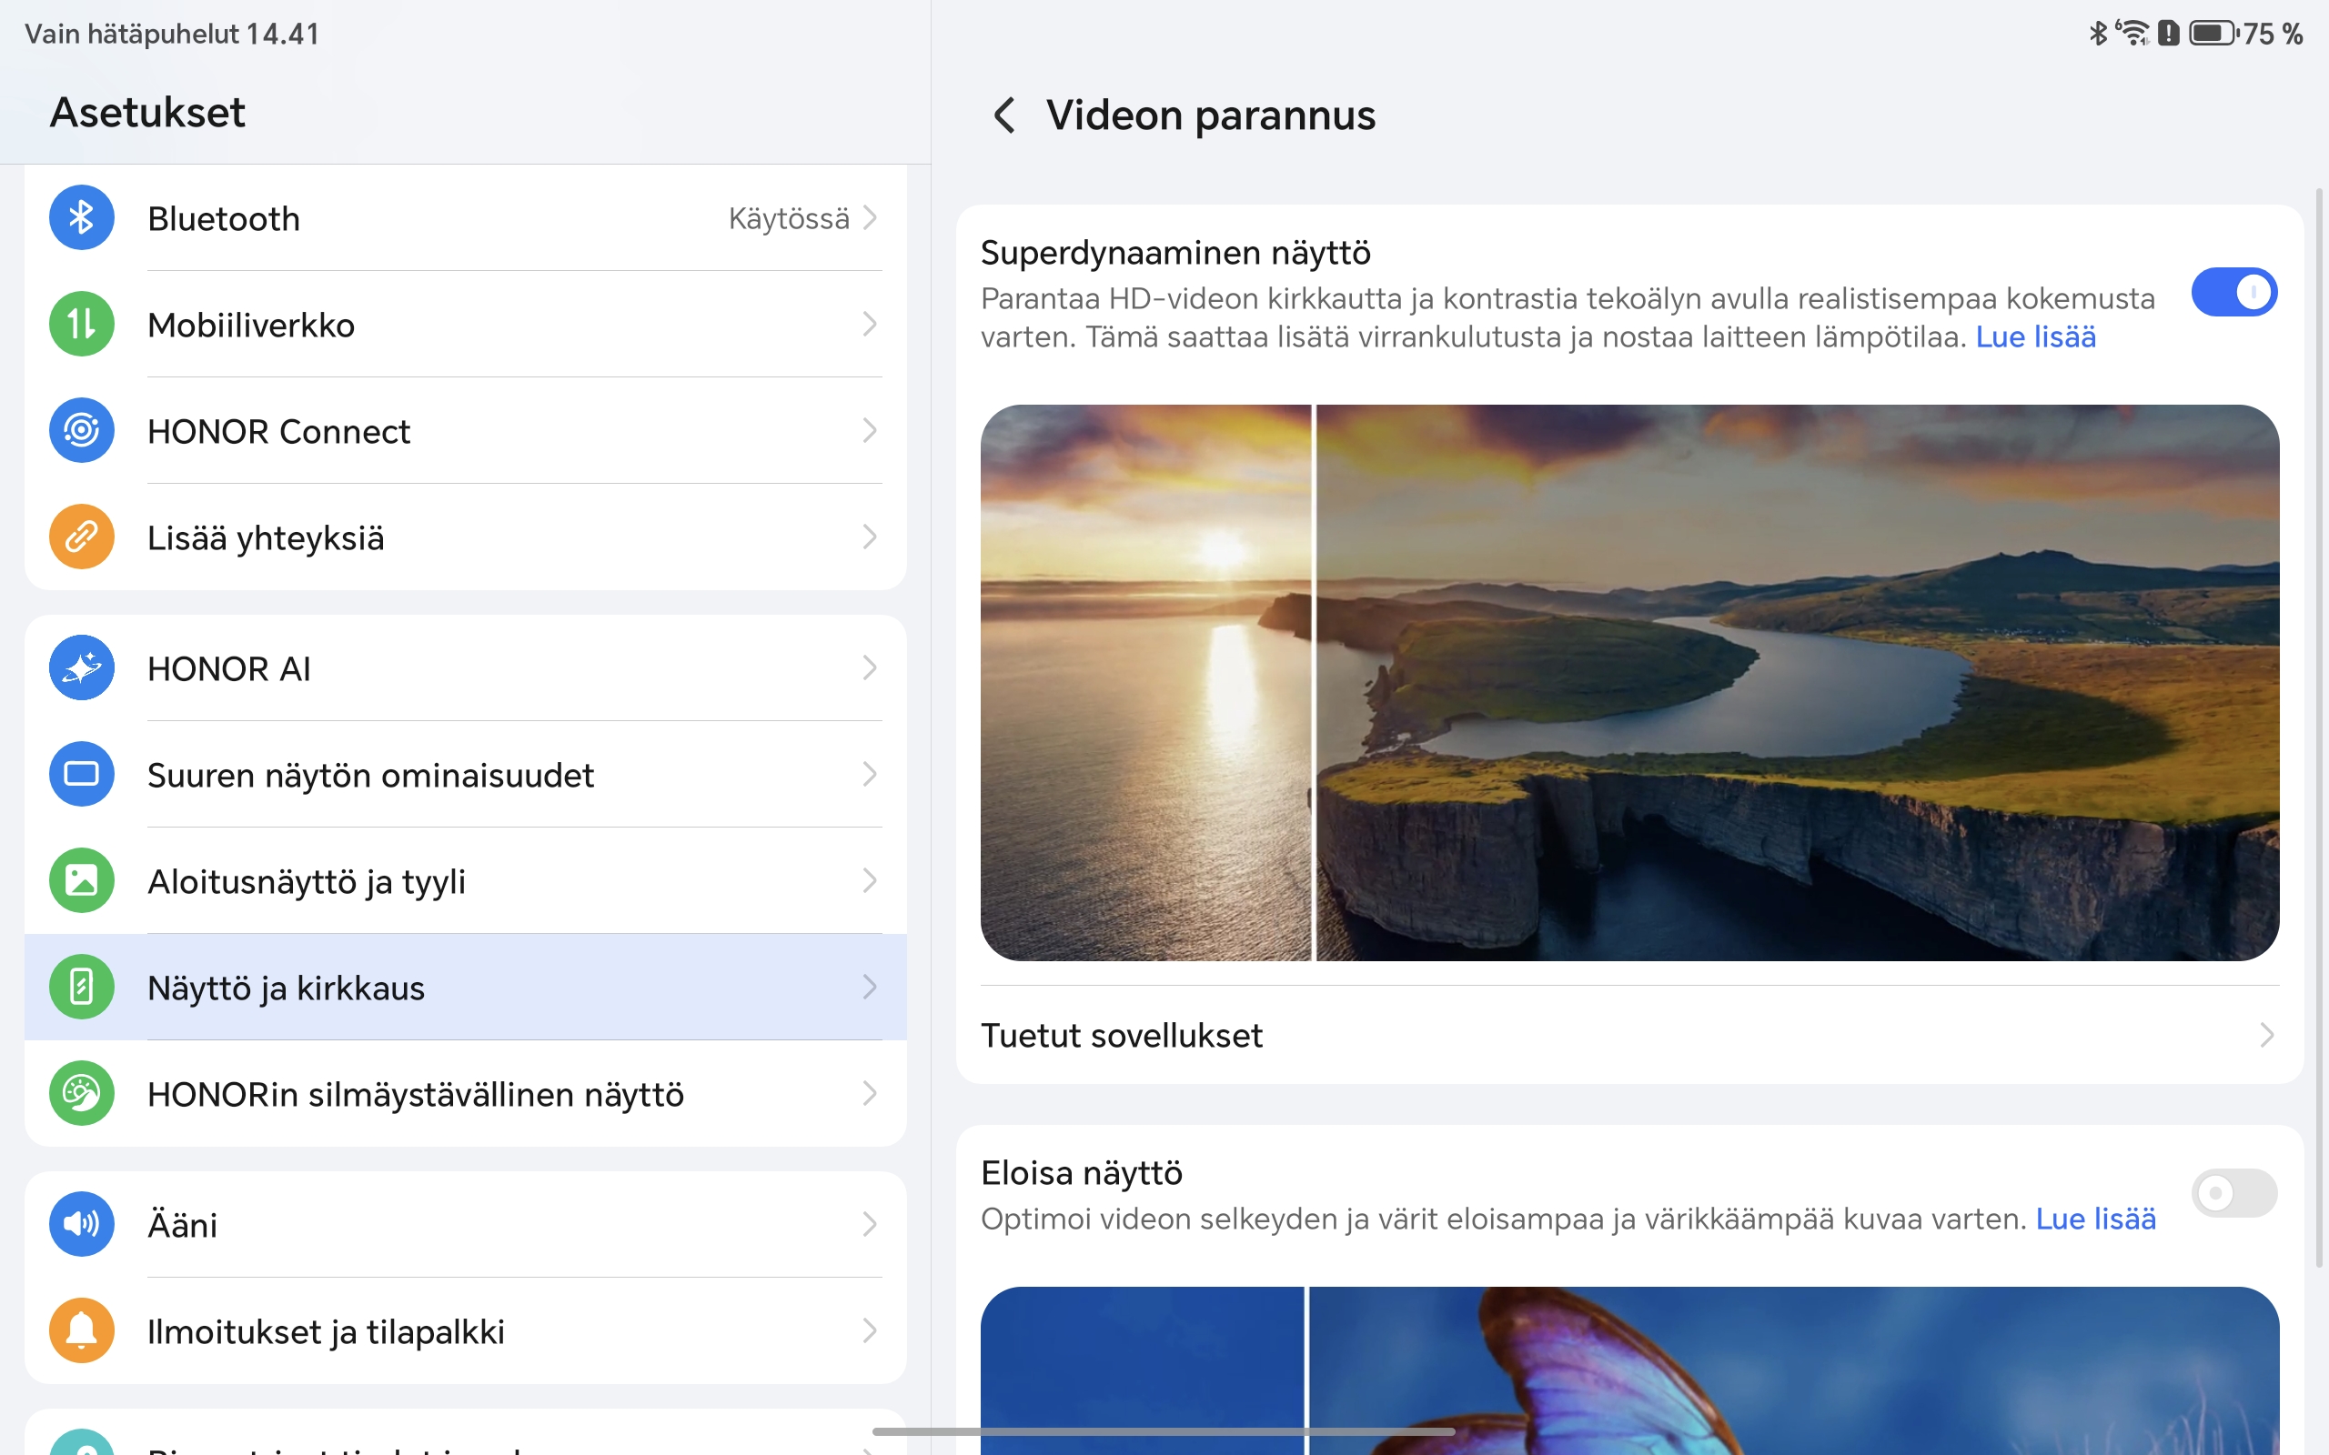Screen dimensions: 2329x1455
Task: Go back using the arrow beside Videon parannus
Action: 1003,115
